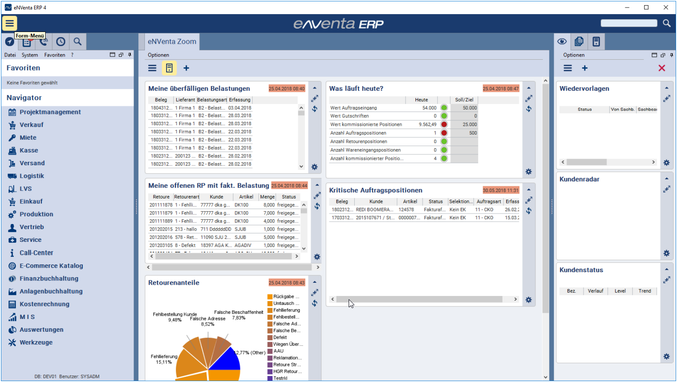Open Finanzbuchhaltung in the Navigator
The width and height of the screenshot is (678, 383).
(x=51, y=279)
